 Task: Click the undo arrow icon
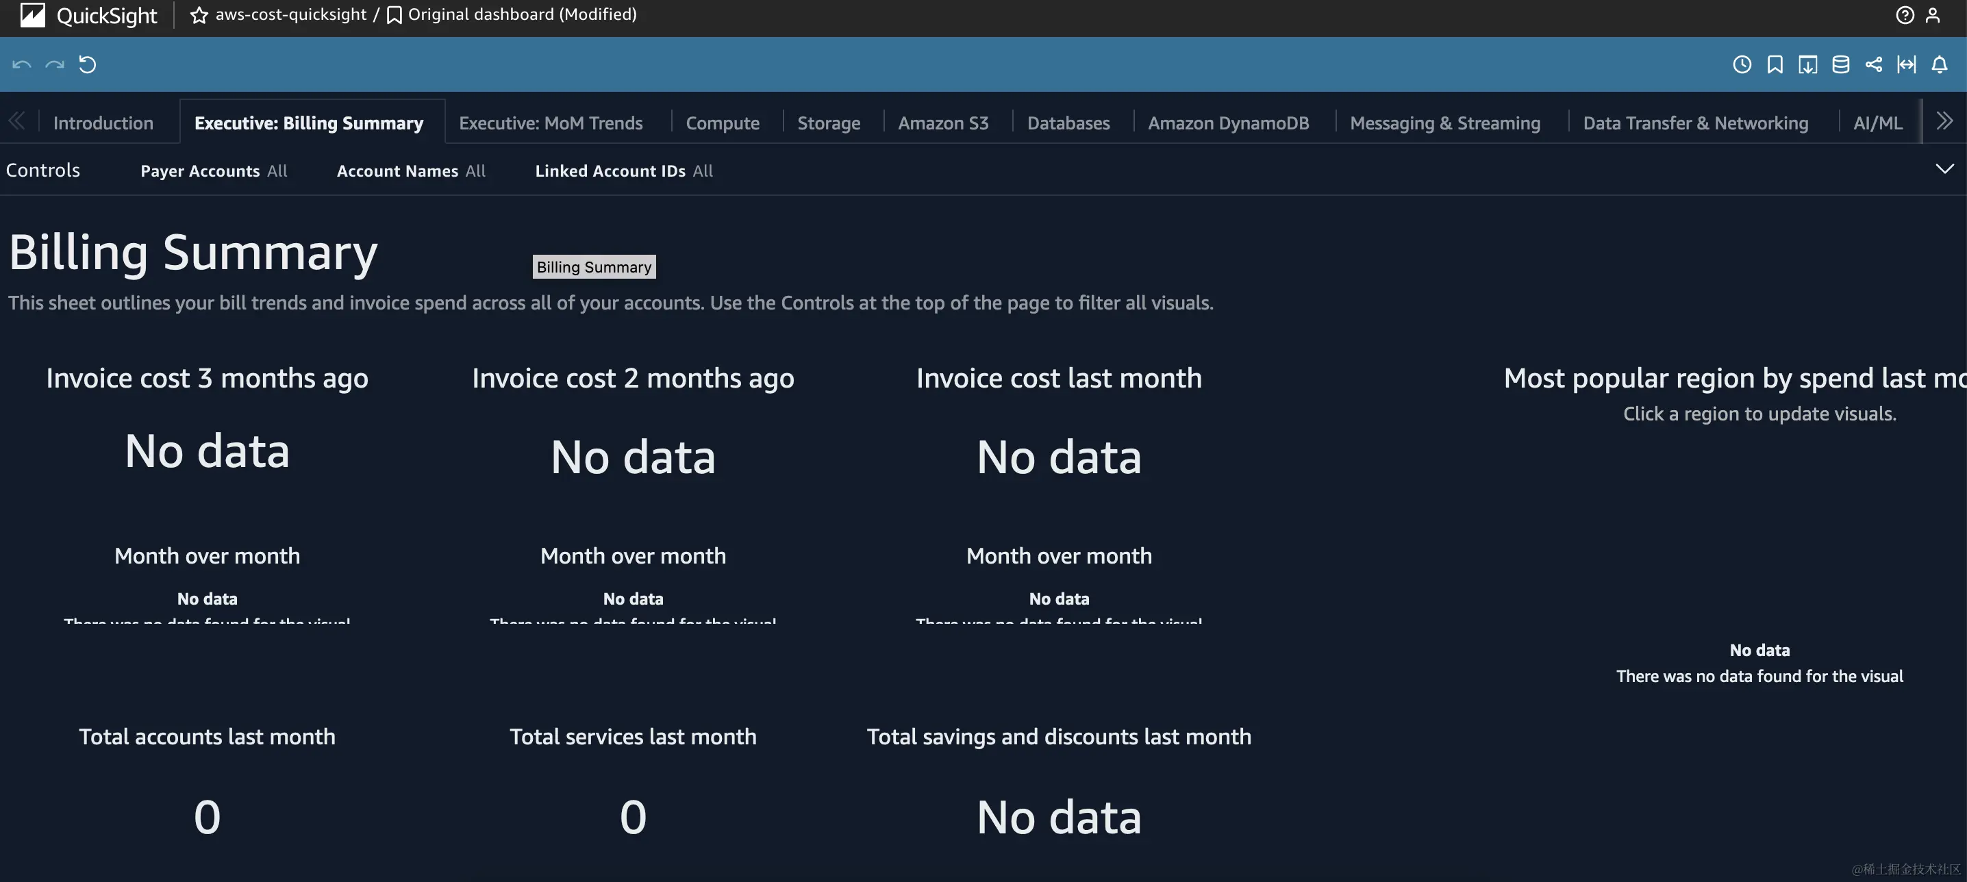coord(21,65)
